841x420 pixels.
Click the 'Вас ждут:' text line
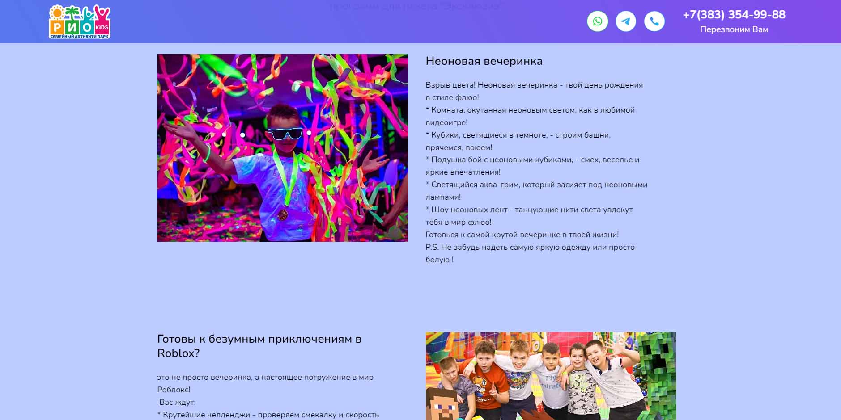[x=177, y=402]
